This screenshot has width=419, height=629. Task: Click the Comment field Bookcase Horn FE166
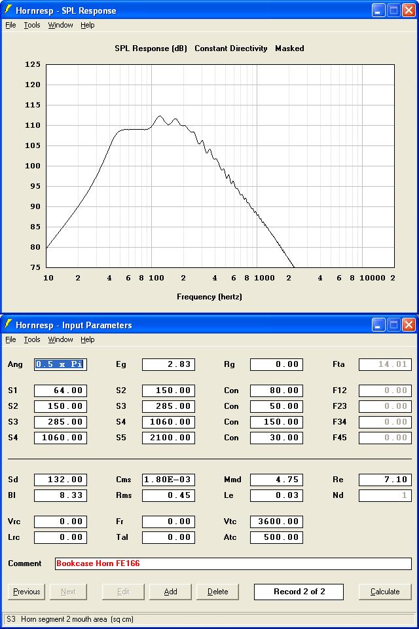233,563
